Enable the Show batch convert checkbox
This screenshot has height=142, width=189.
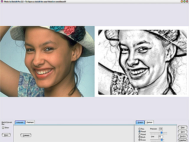[x=3, y=128]
